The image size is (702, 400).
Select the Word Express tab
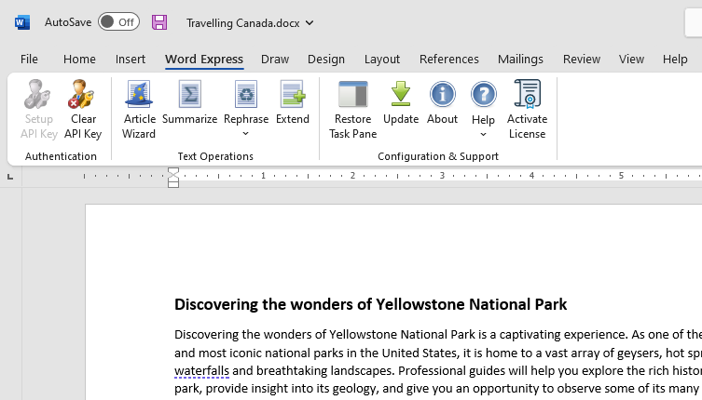coord(204,59)
